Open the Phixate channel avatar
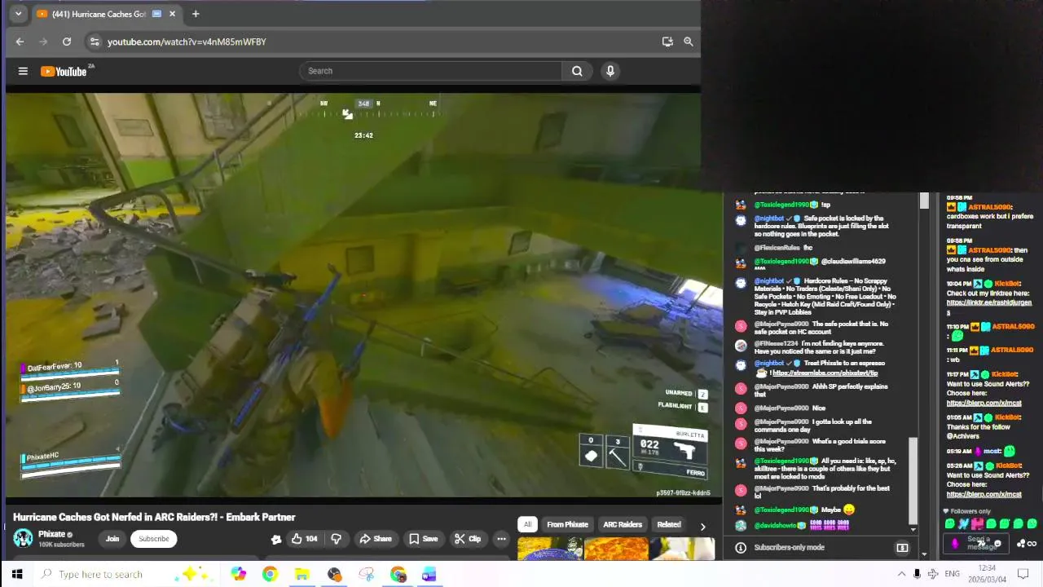This screenshot has width=1043, height=587. point(23,538)
